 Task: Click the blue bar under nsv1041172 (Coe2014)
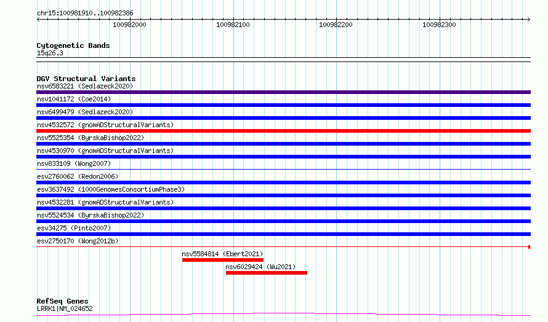283,105
